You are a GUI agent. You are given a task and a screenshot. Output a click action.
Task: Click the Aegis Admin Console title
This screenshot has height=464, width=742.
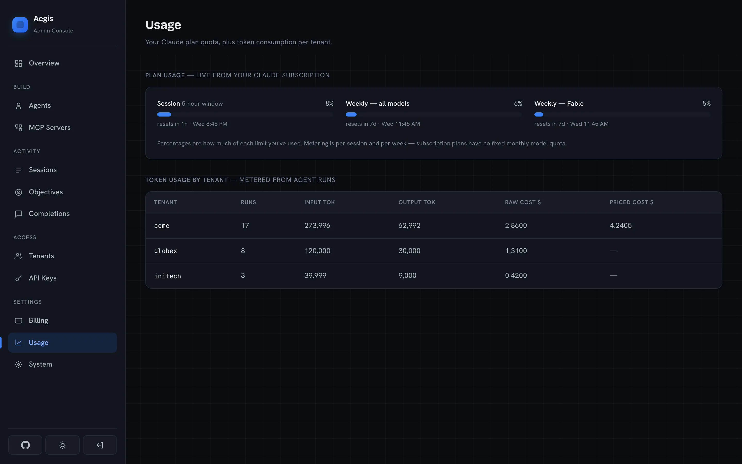(x=53, y=24)
